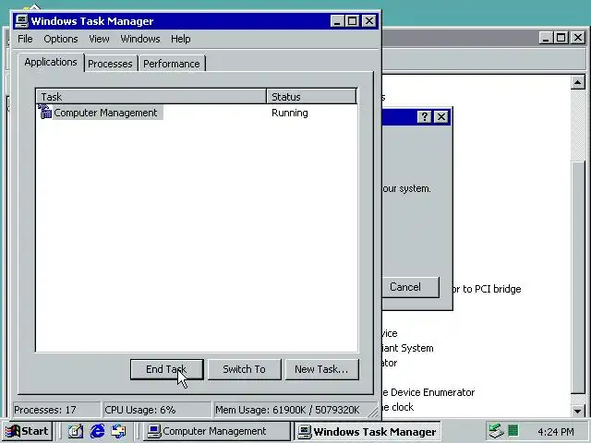Click the Computer Management task icon

coord(45,113)
